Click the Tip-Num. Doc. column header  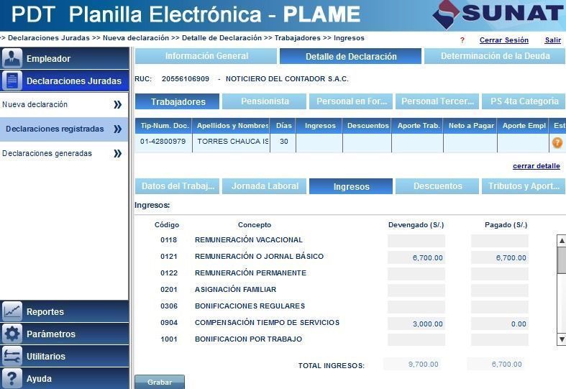164,126
